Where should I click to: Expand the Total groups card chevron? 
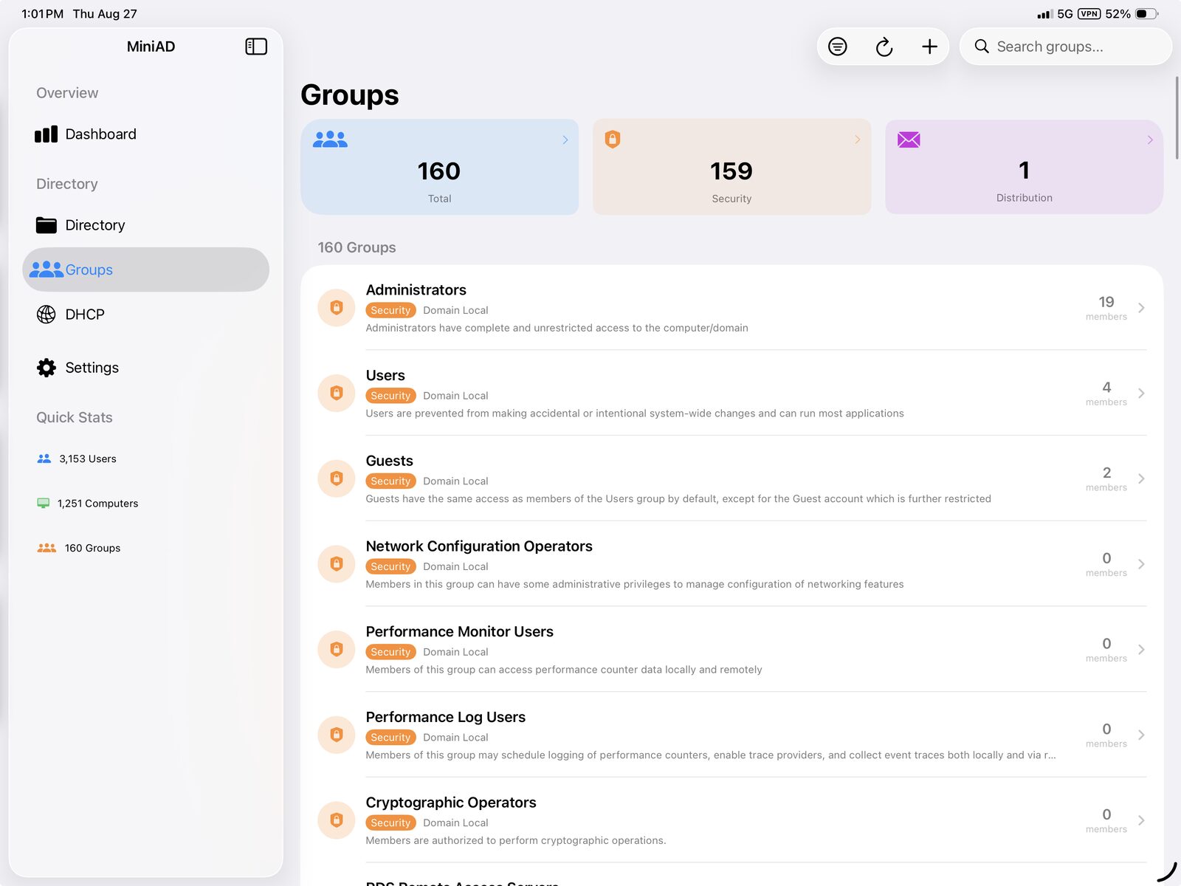click(565, 140)
